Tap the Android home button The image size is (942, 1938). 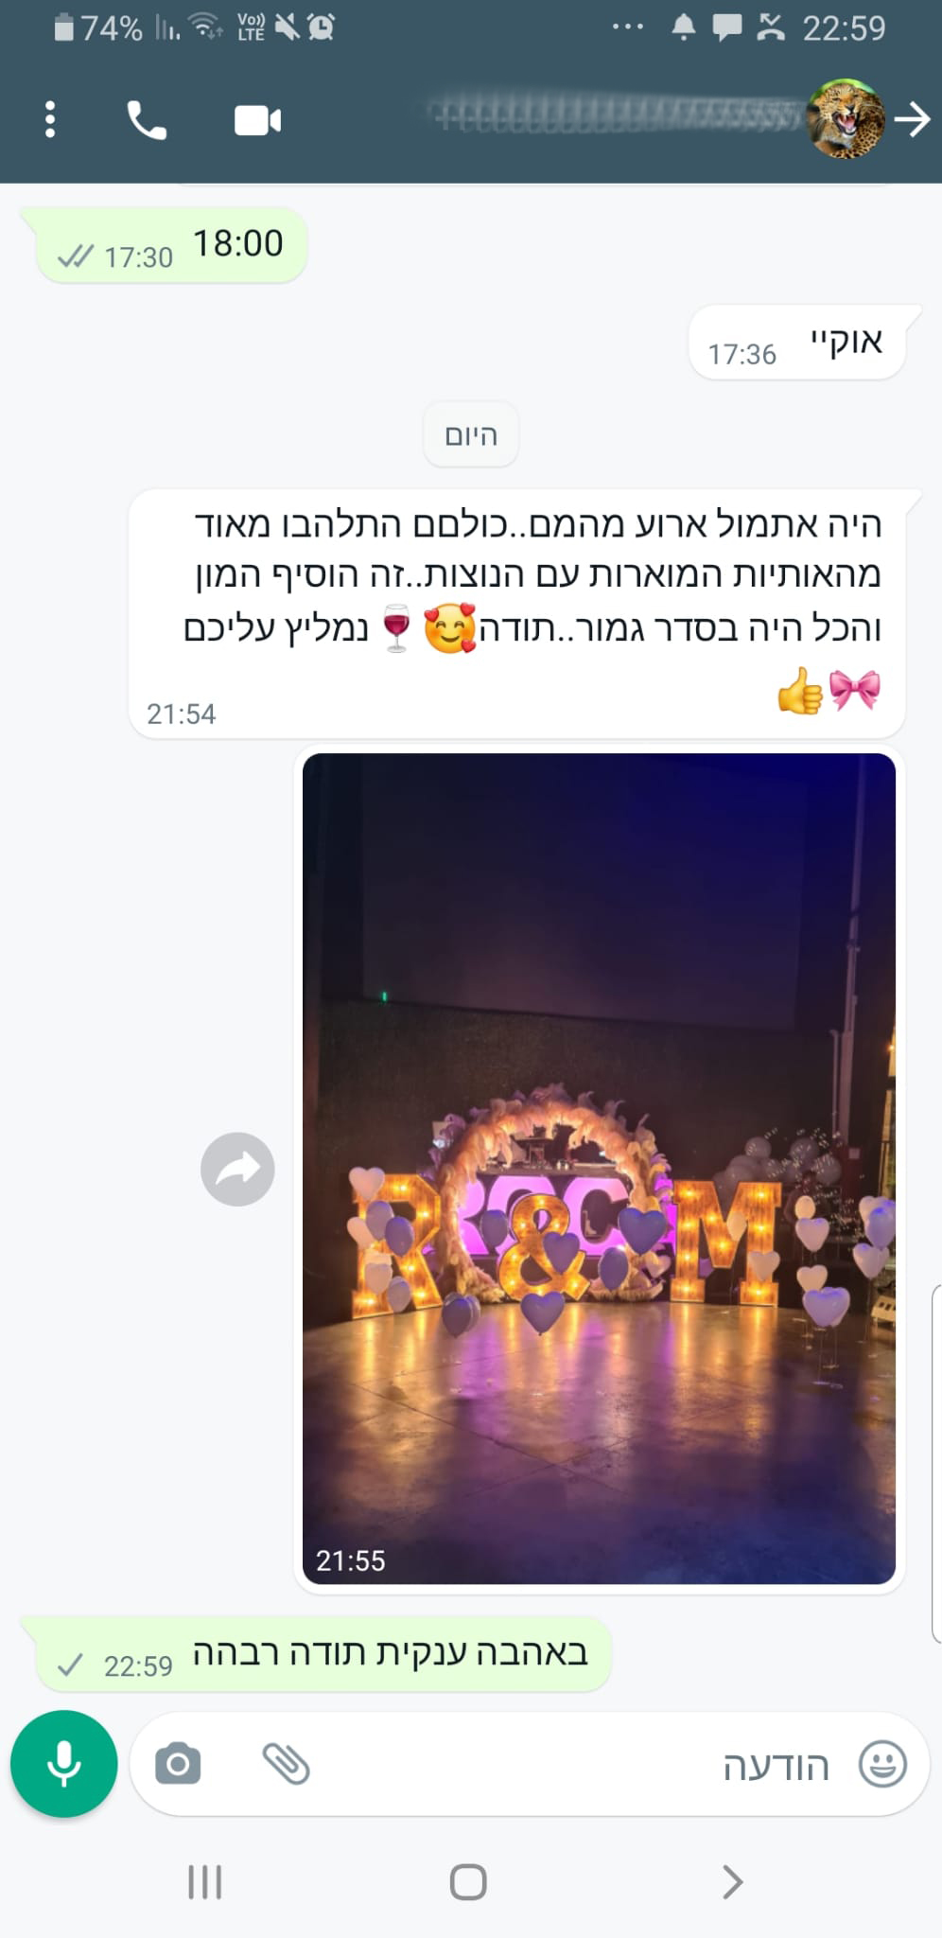point(468,1881)
